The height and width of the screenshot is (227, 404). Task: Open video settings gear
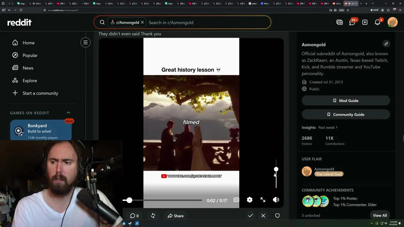250,200
